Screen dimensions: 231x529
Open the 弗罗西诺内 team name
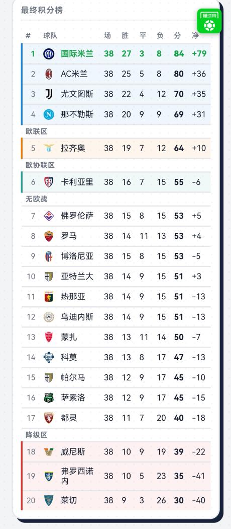pos(77,476)
